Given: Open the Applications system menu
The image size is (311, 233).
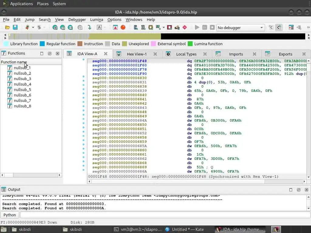Looking at the screenshot, I should coord(22,4).
